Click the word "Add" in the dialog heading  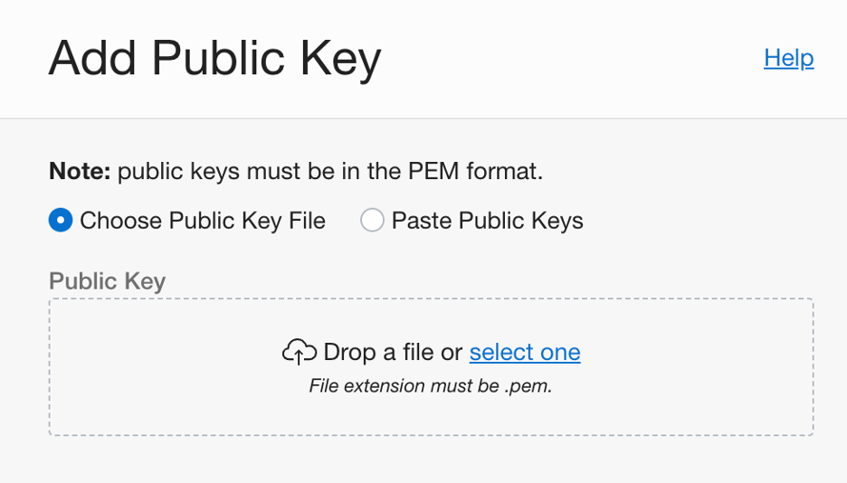click(x=92, y=60)
